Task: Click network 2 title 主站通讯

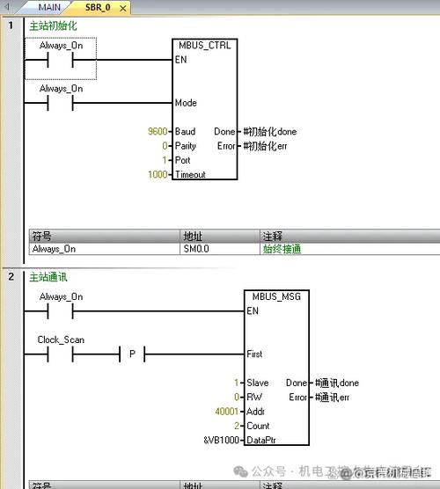Action: click(x=48, y=277)
